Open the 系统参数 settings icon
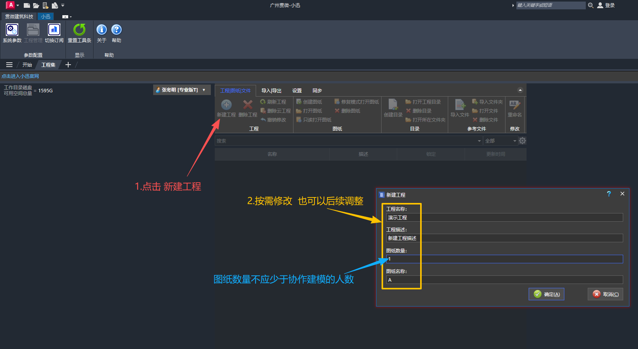The height and width of the screenshot is (349, 638). (12, 30)
